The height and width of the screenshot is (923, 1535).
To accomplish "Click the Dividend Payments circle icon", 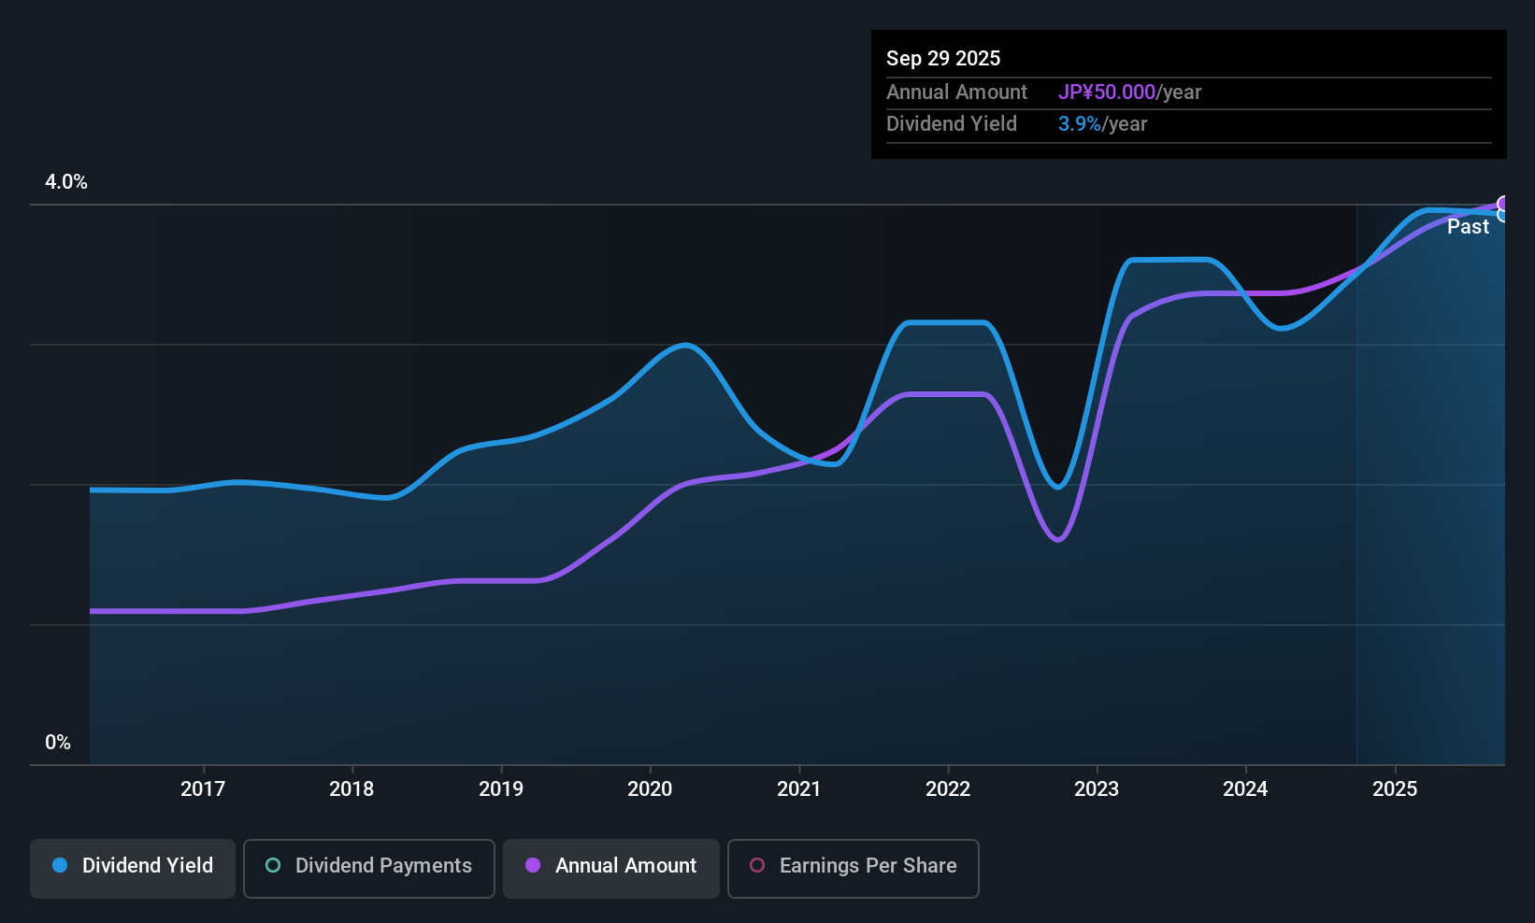I will click(273, 866).
